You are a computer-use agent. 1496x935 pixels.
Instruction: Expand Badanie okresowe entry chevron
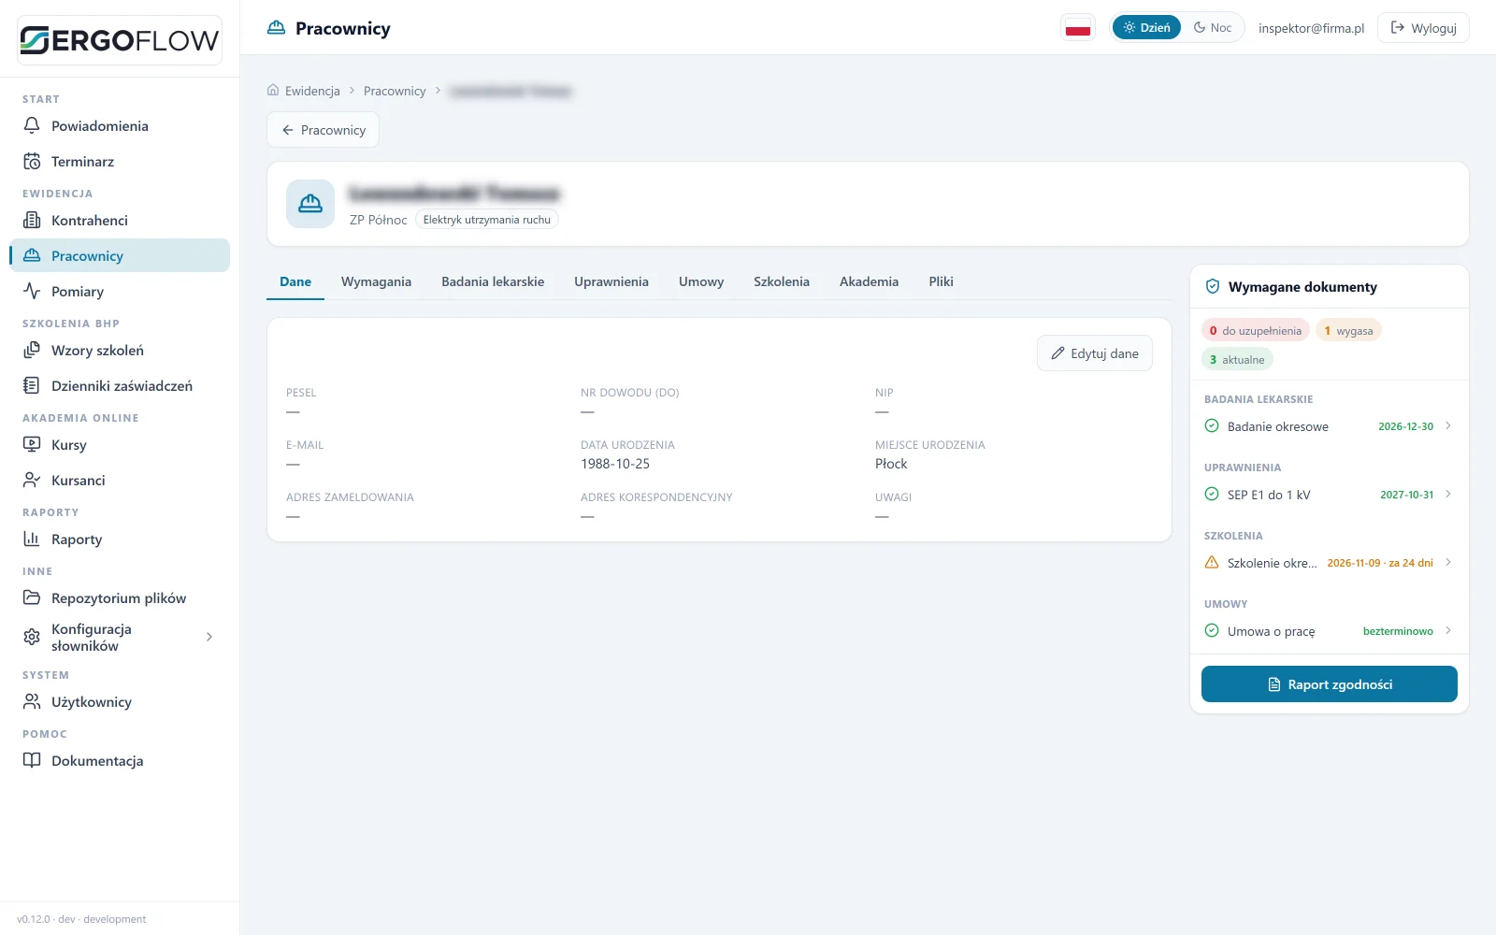point(1448,425)
